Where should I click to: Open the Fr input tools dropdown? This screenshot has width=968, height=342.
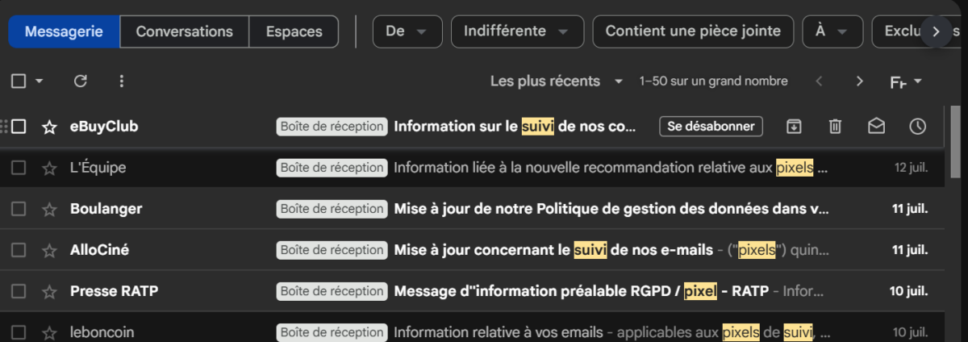click(x=905, y=81)
